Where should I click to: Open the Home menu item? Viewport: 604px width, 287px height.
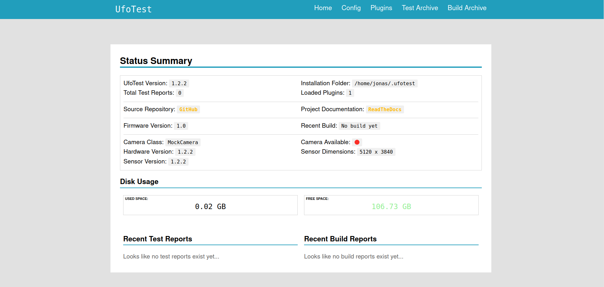pyautogui.click(x=323, y=8)
